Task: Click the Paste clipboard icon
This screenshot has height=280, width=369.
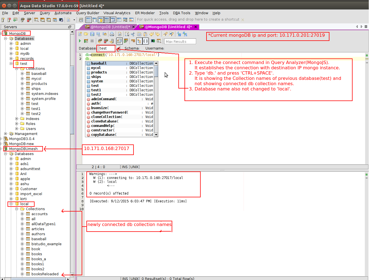Action: [x=145, y=34]
